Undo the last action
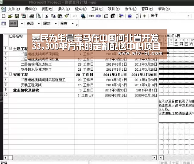194x164 pixels. click(75, 16)
